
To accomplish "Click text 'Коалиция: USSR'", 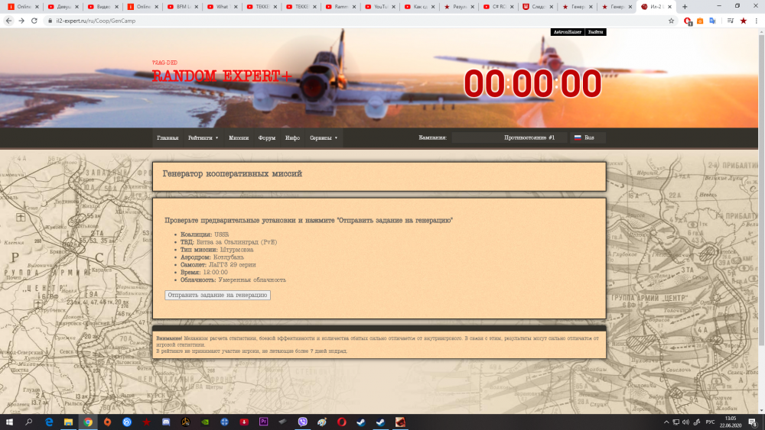I will click(x=204, y=234).
